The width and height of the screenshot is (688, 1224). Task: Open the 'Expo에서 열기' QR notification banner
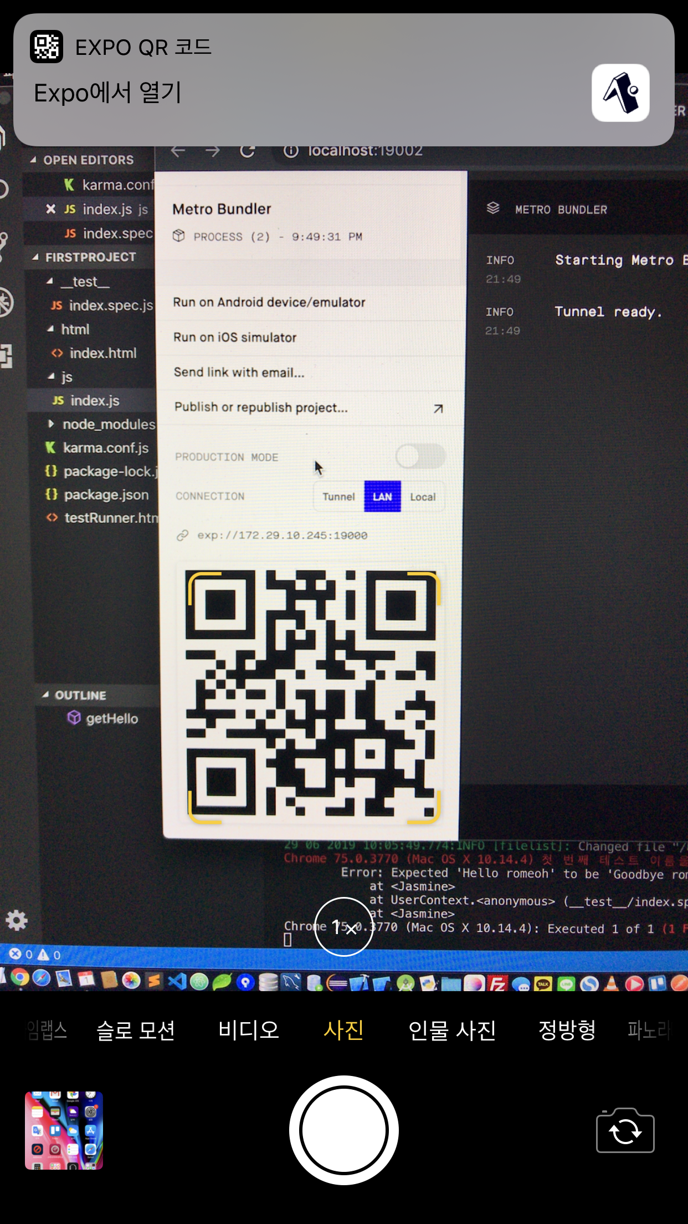coord(343,80)
